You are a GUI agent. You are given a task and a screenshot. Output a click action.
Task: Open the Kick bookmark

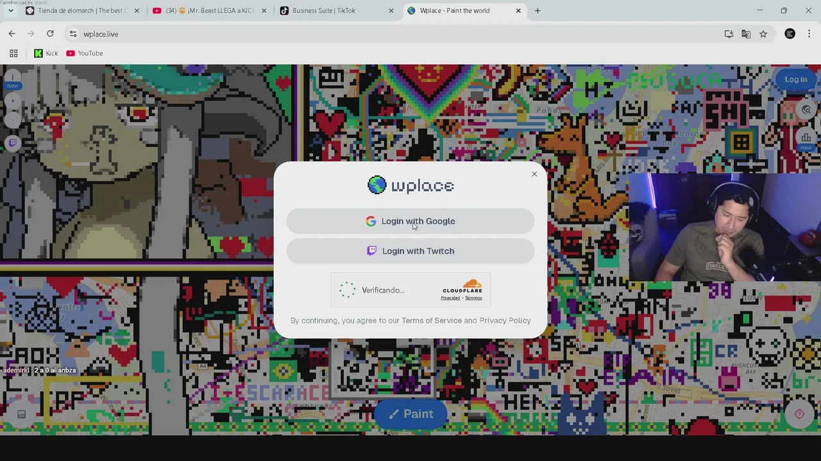pos(46,53)
